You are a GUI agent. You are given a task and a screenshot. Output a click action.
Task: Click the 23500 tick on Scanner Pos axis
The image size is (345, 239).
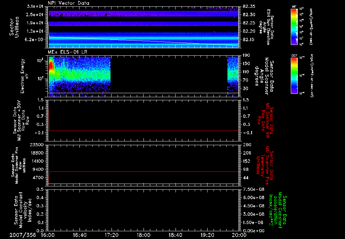(x=37, y=145)
